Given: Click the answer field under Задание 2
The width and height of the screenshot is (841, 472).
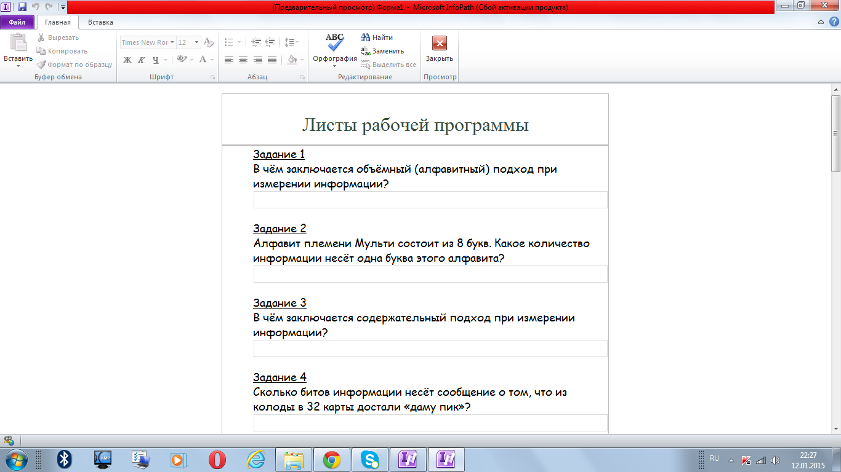Looking at the screenshot, I should [430, 274].
